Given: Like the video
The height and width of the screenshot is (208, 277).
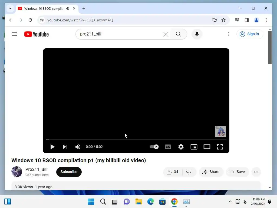Looking at the screenshot, I should (x=172, y=172).
